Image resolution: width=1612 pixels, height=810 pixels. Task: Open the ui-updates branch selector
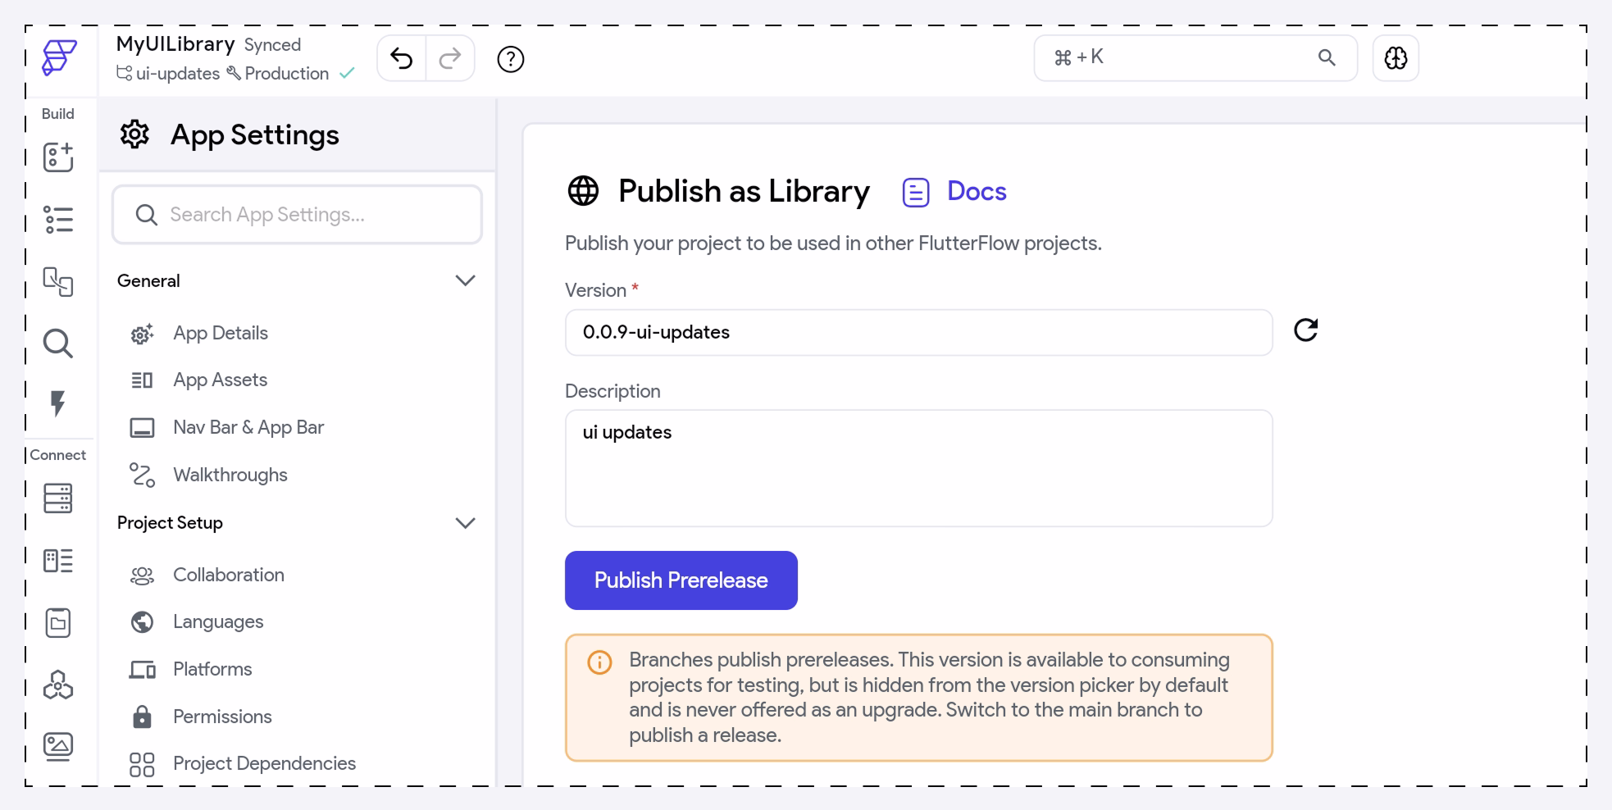pos(168,74)
